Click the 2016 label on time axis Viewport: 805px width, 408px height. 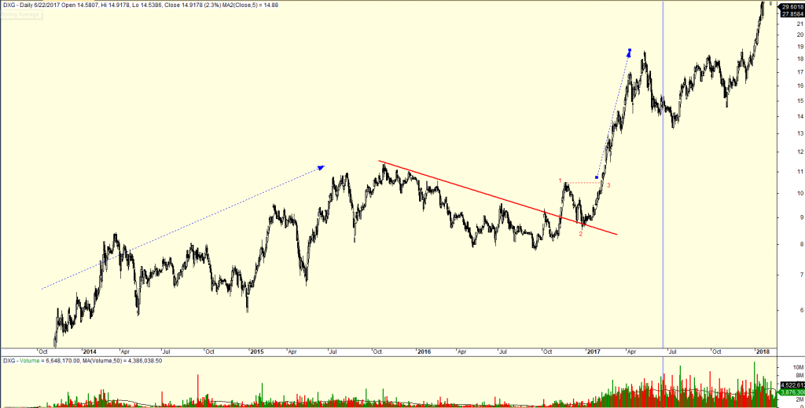(x=424, y=352)
